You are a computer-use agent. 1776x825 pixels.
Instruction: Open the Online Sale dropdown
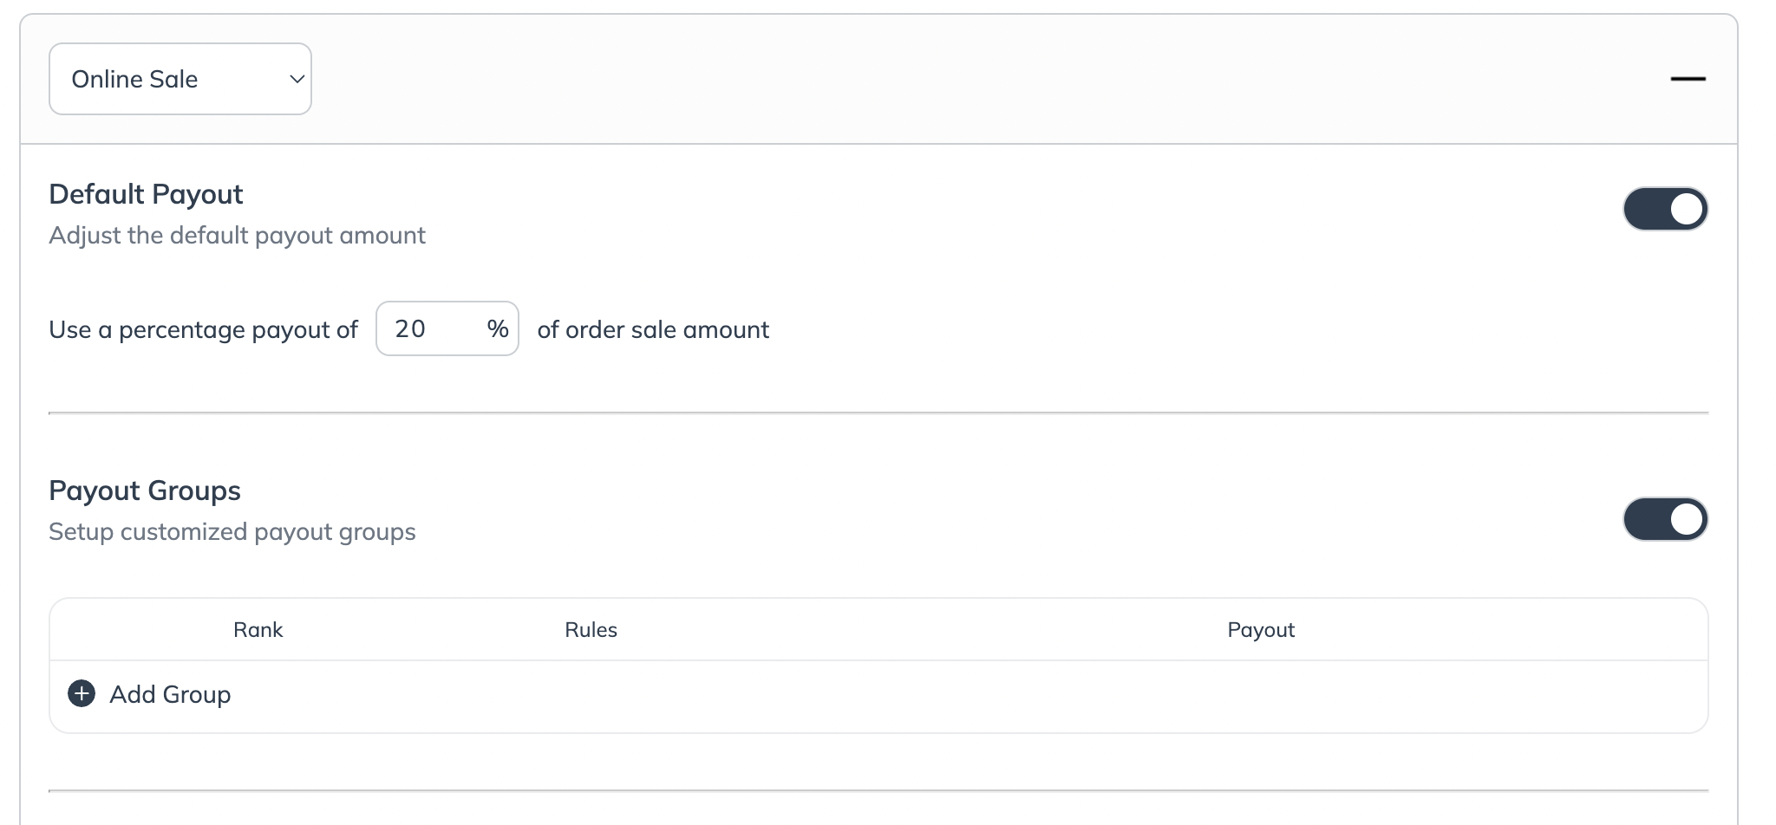(x=180, y=79)
